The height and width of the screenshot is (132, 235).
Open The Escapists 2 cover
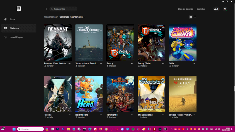click(152, 94)
